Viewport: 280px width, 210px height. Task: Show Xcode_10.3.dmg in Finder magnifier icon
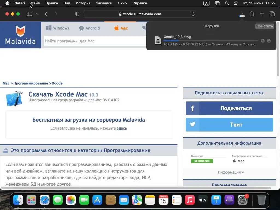point(269,41)
